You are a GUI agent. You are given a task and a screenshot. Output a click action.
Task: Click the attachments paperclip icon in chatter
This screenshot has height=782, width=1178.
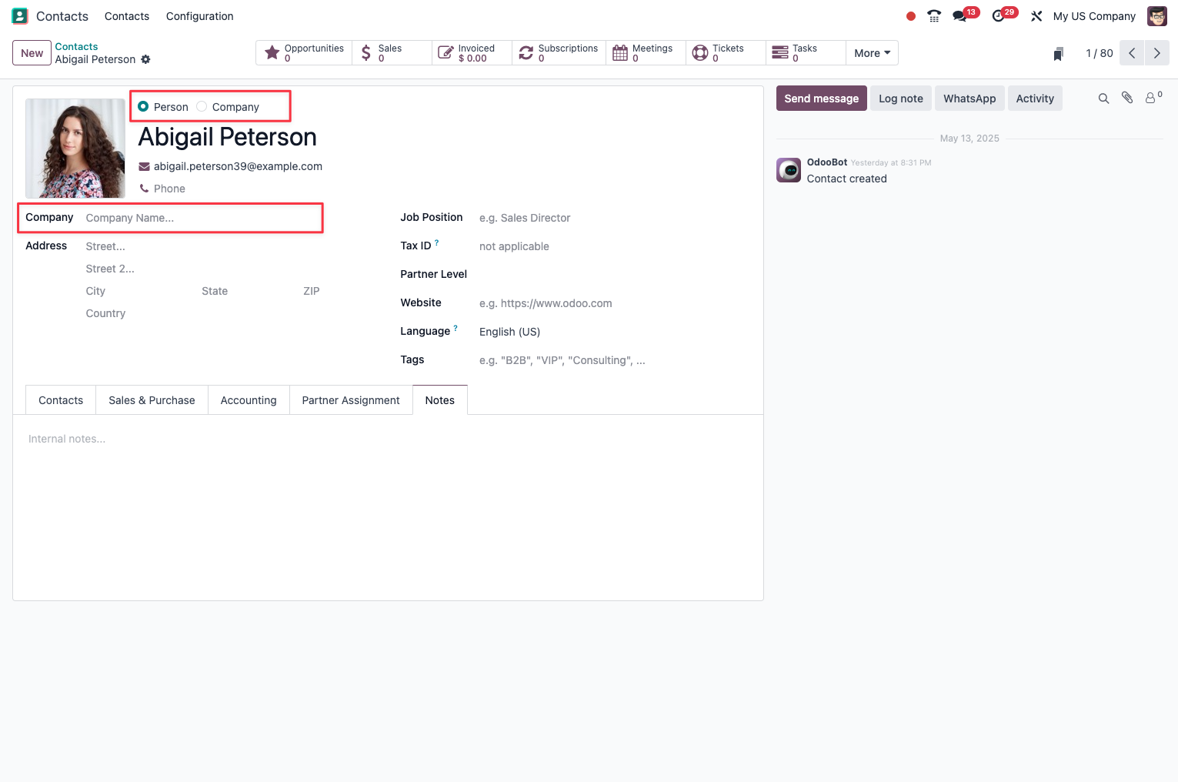click(x=1127, y=98)
